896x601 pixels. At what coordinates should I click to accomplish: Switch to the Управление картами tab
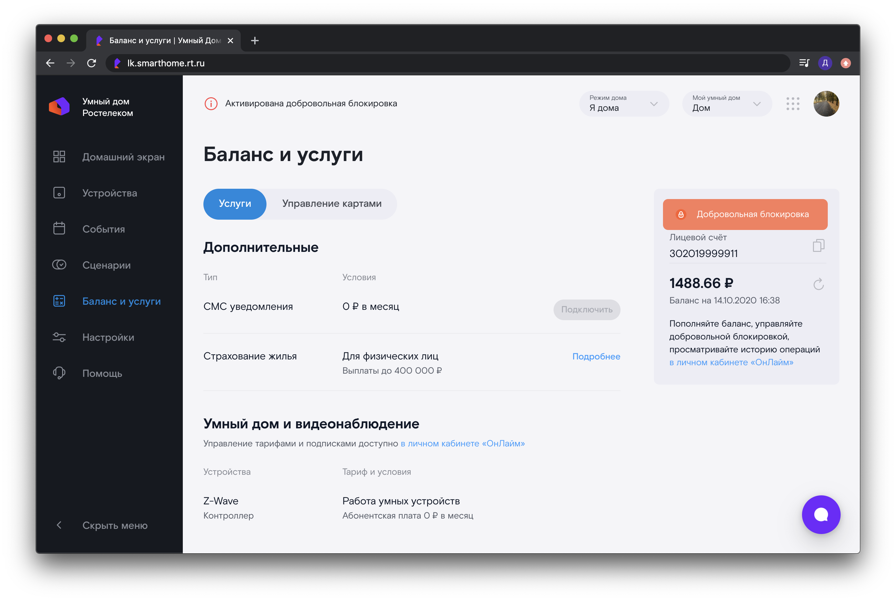(x=331, y=204)
